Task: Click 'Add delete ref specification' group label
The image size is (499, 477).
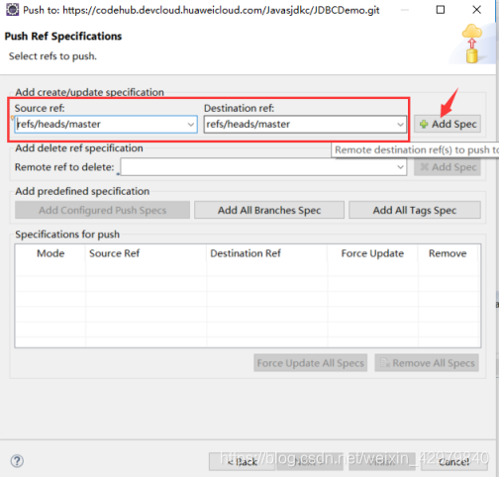Action: point(79,148)
